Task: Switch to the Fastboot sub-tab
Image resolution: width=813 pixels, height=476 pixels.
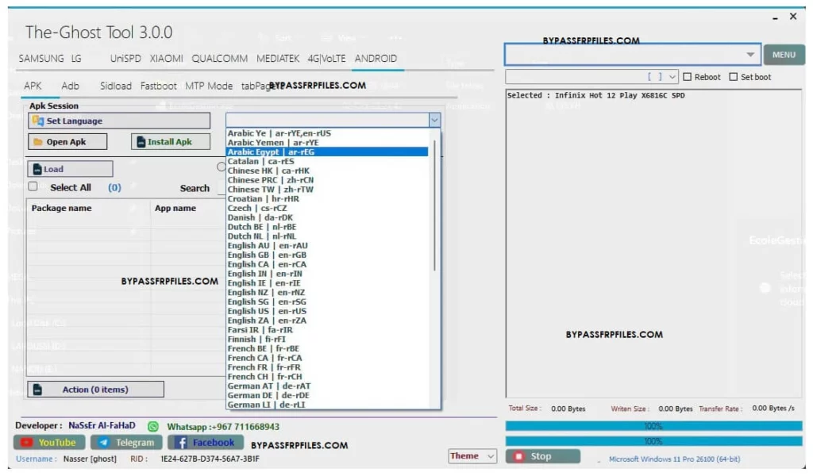Action: click(158, 86)
